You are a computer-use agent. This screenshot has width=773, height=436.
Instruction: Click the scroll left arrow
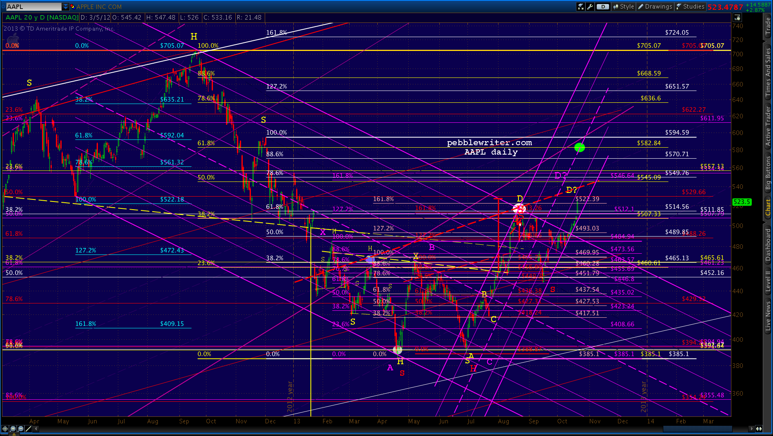[36, 429]
